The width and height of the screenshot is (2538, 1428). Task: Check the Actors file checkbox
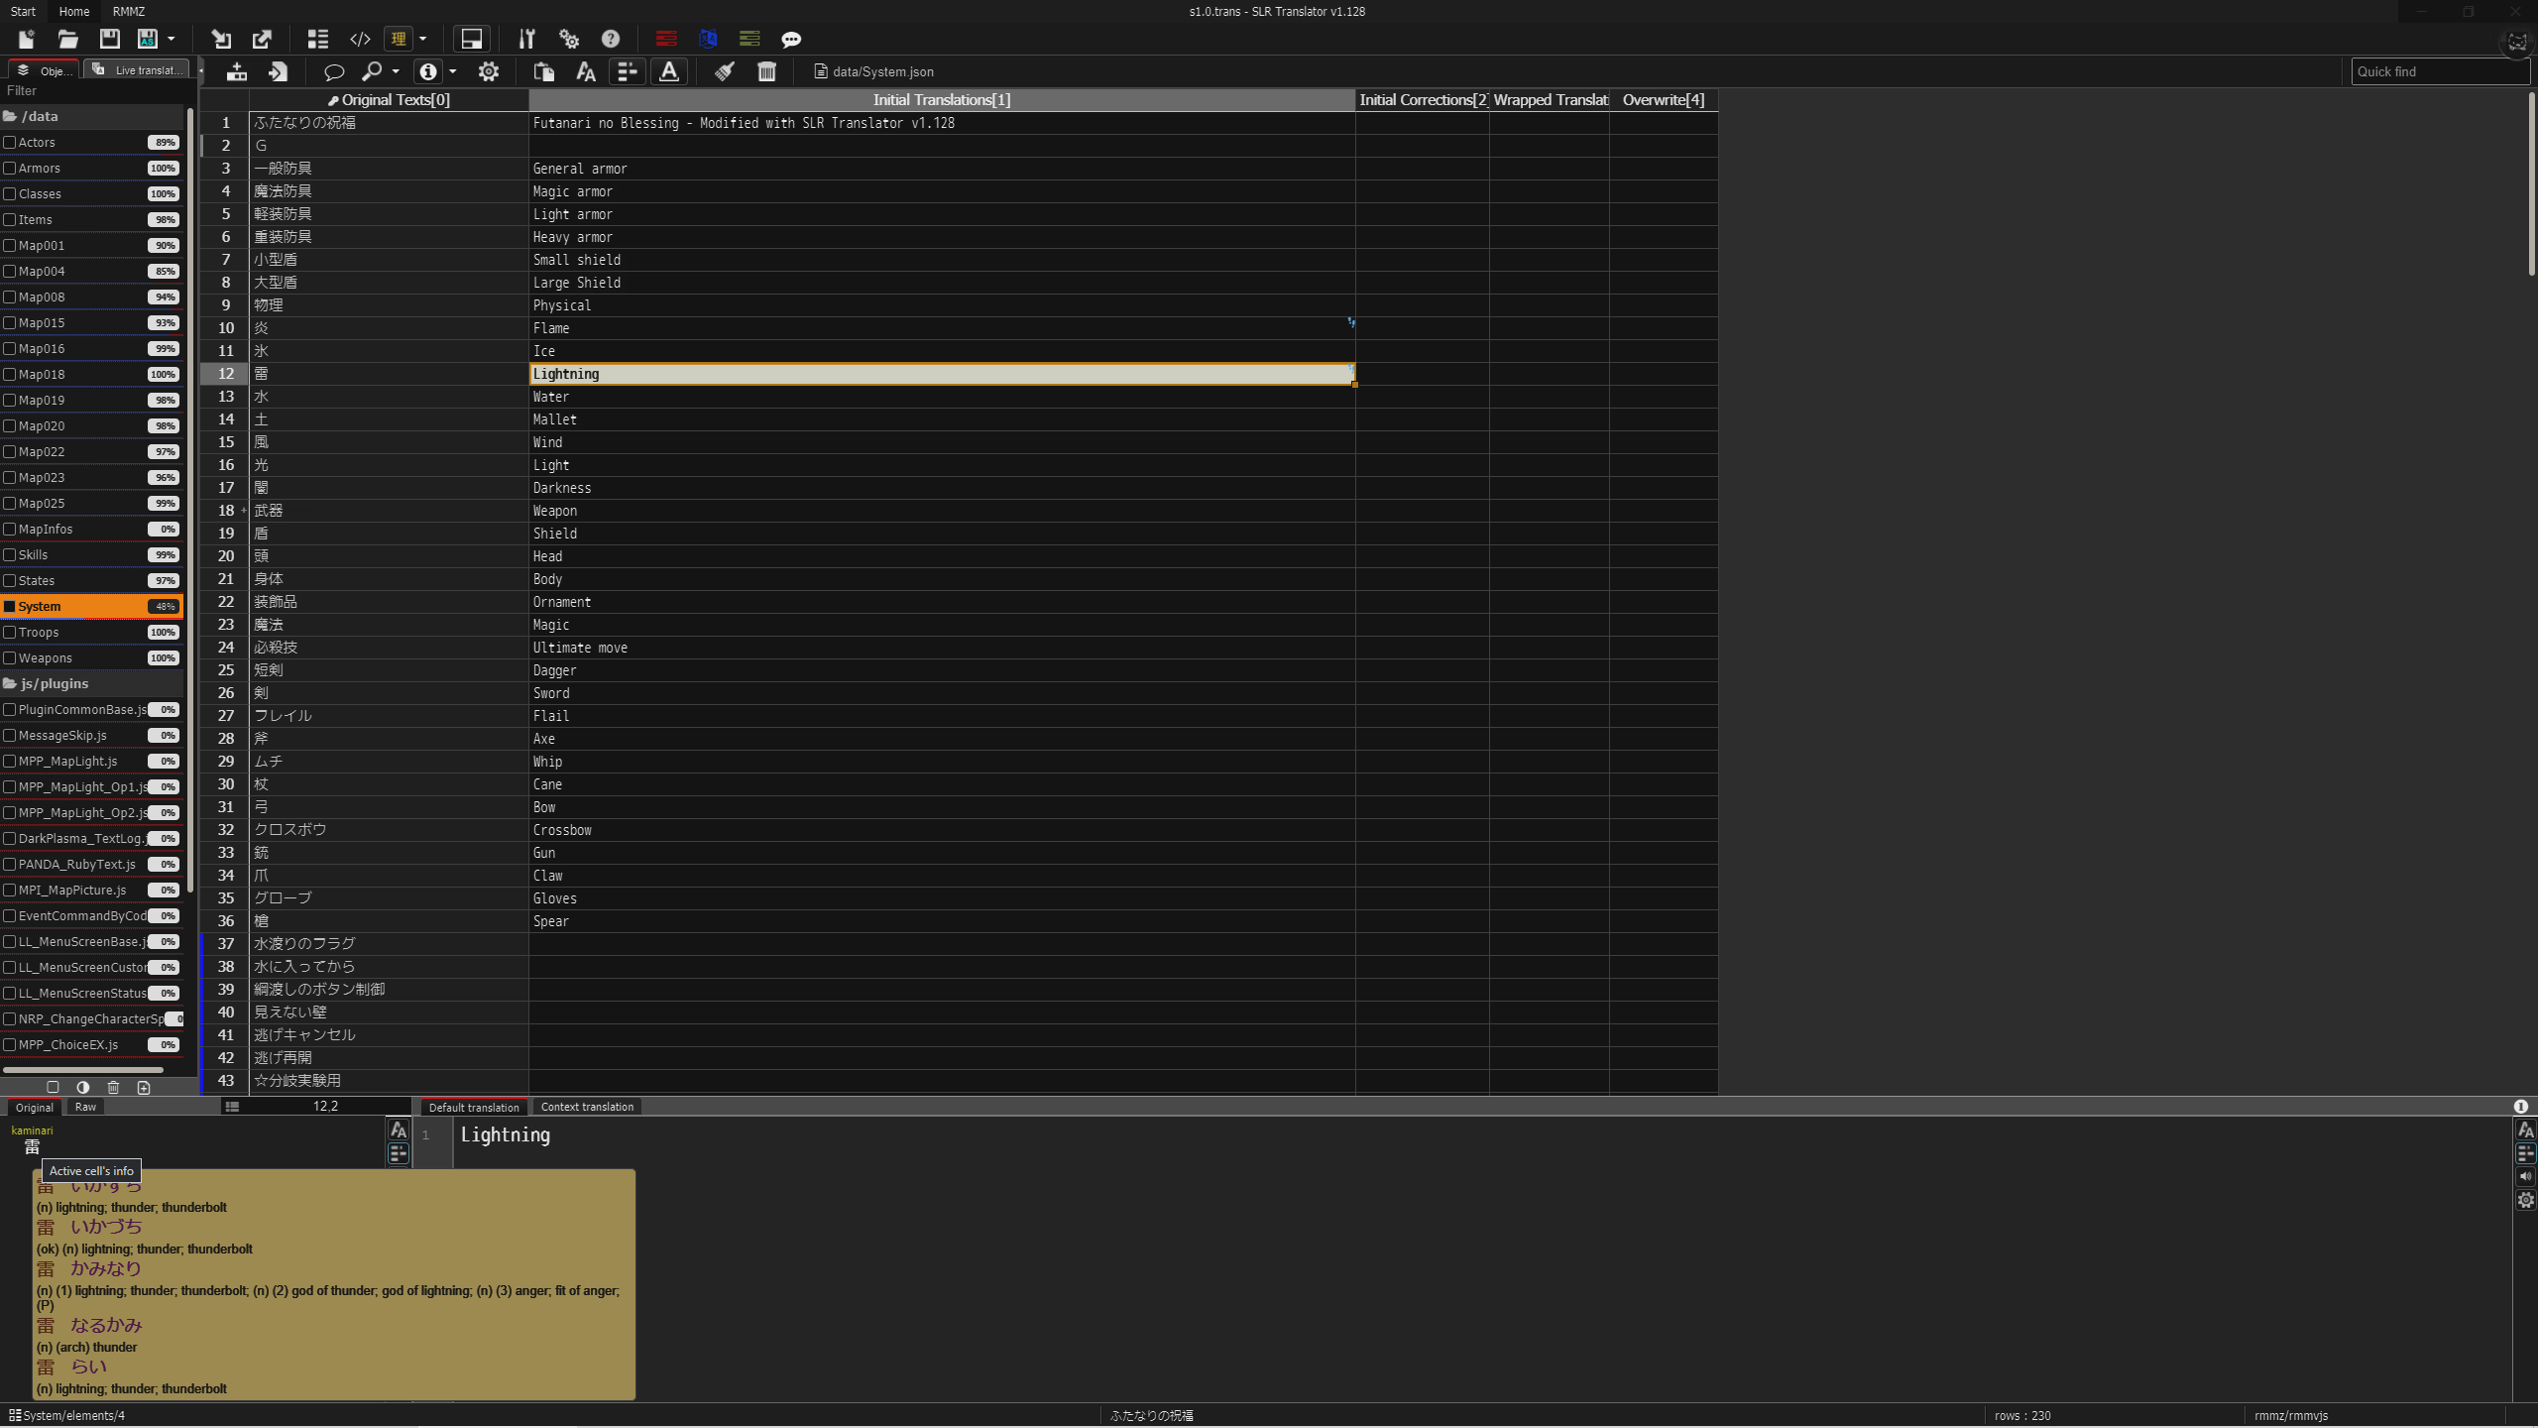pyautogui.click(x=10, y=142)
